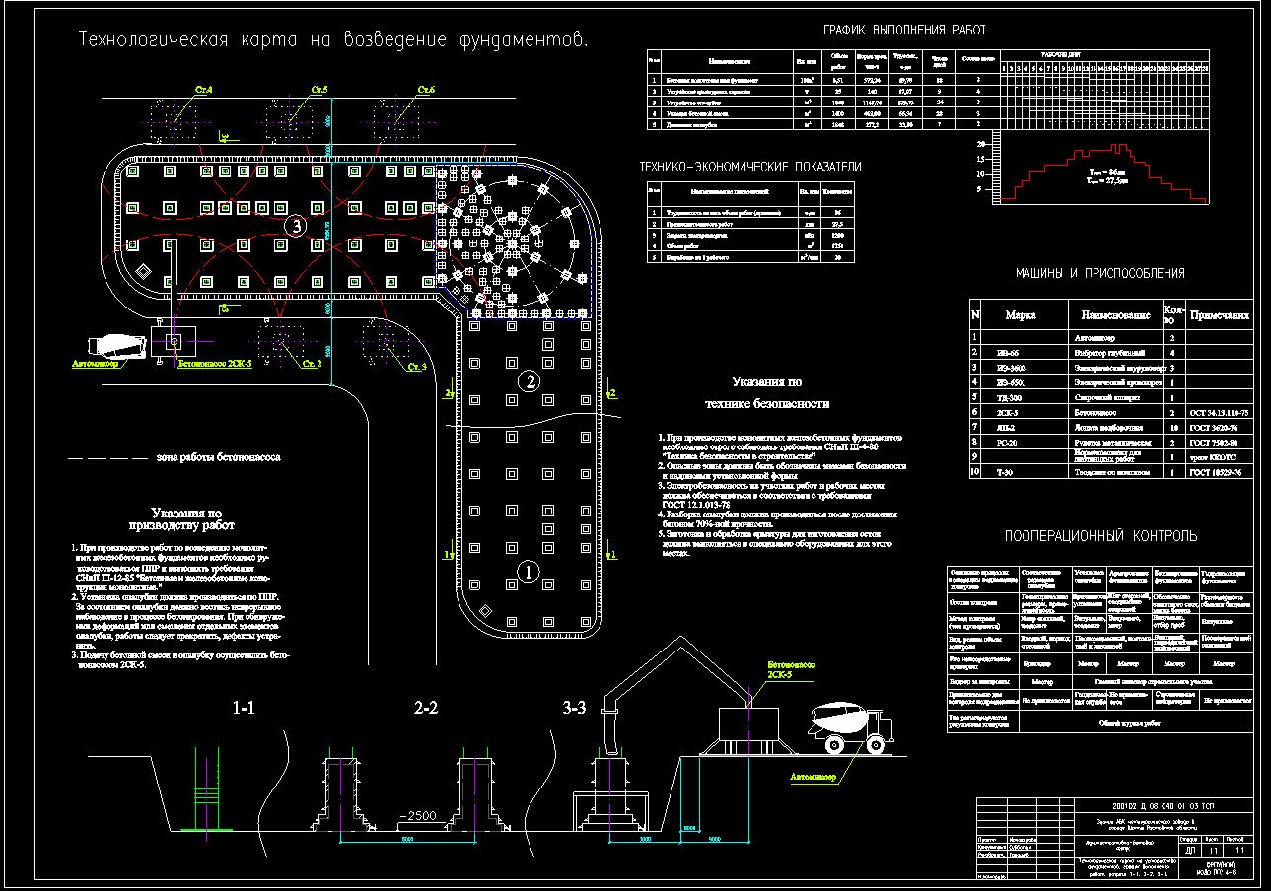Image resolution: width=1271 pixels, height=891 pixels.
Task: Click the ПООПЕРАЦИОННЫЙ КОНТРОЛЬ heading
Action: (1100, 536)
